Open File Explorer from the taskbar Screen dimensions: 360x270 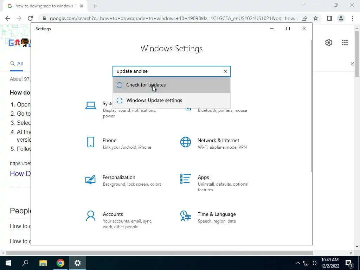[x=43, y=263]
